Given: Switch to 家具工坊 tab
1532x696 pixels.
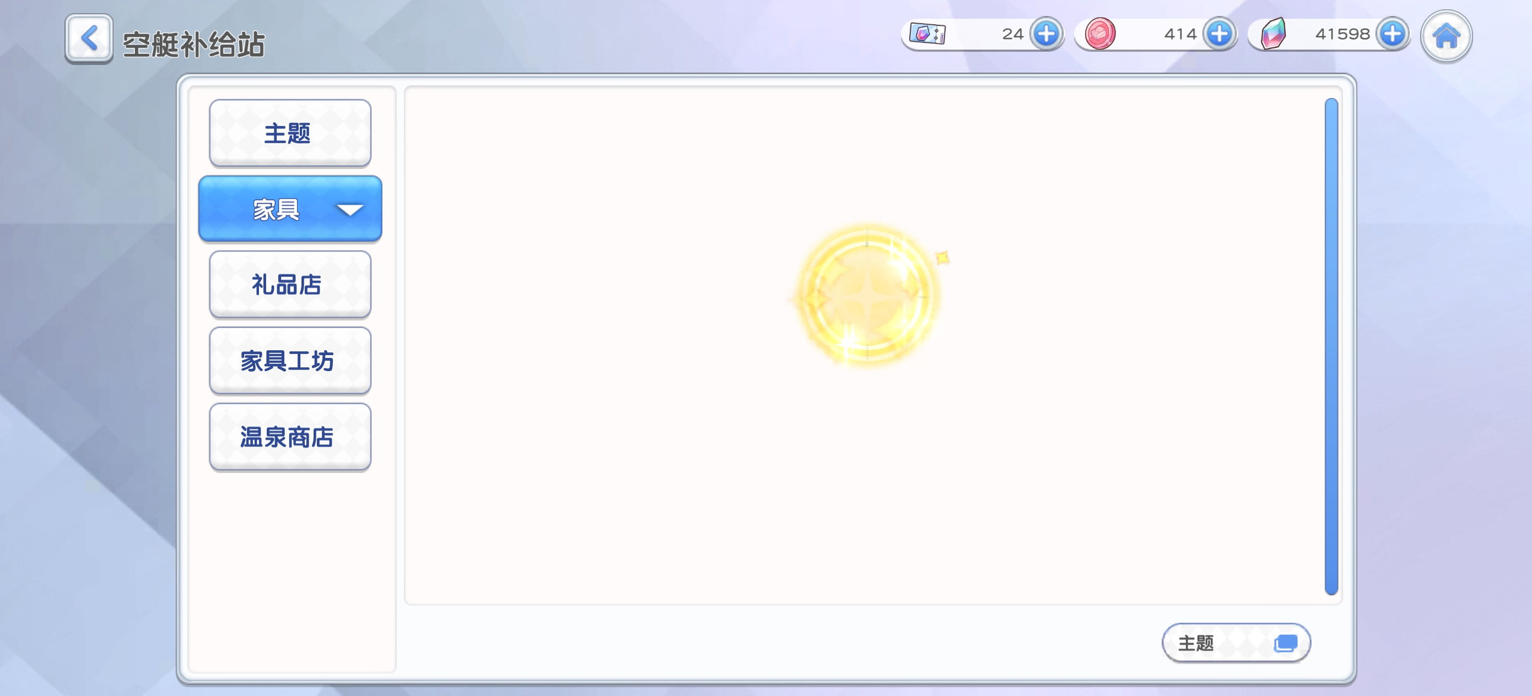Looking at the screenshot, I should (290, 361).
